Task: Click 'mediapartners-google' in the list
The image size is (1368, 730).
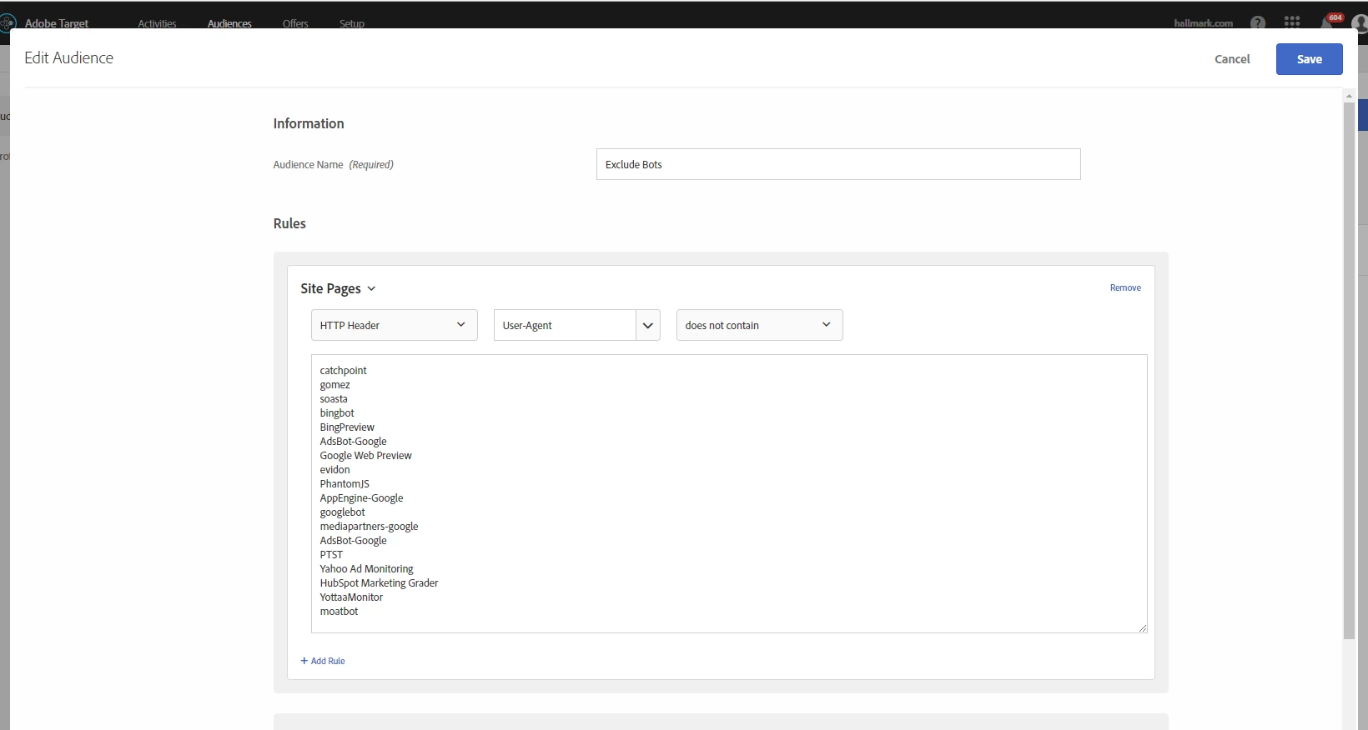Action: [x=369, y=527]
